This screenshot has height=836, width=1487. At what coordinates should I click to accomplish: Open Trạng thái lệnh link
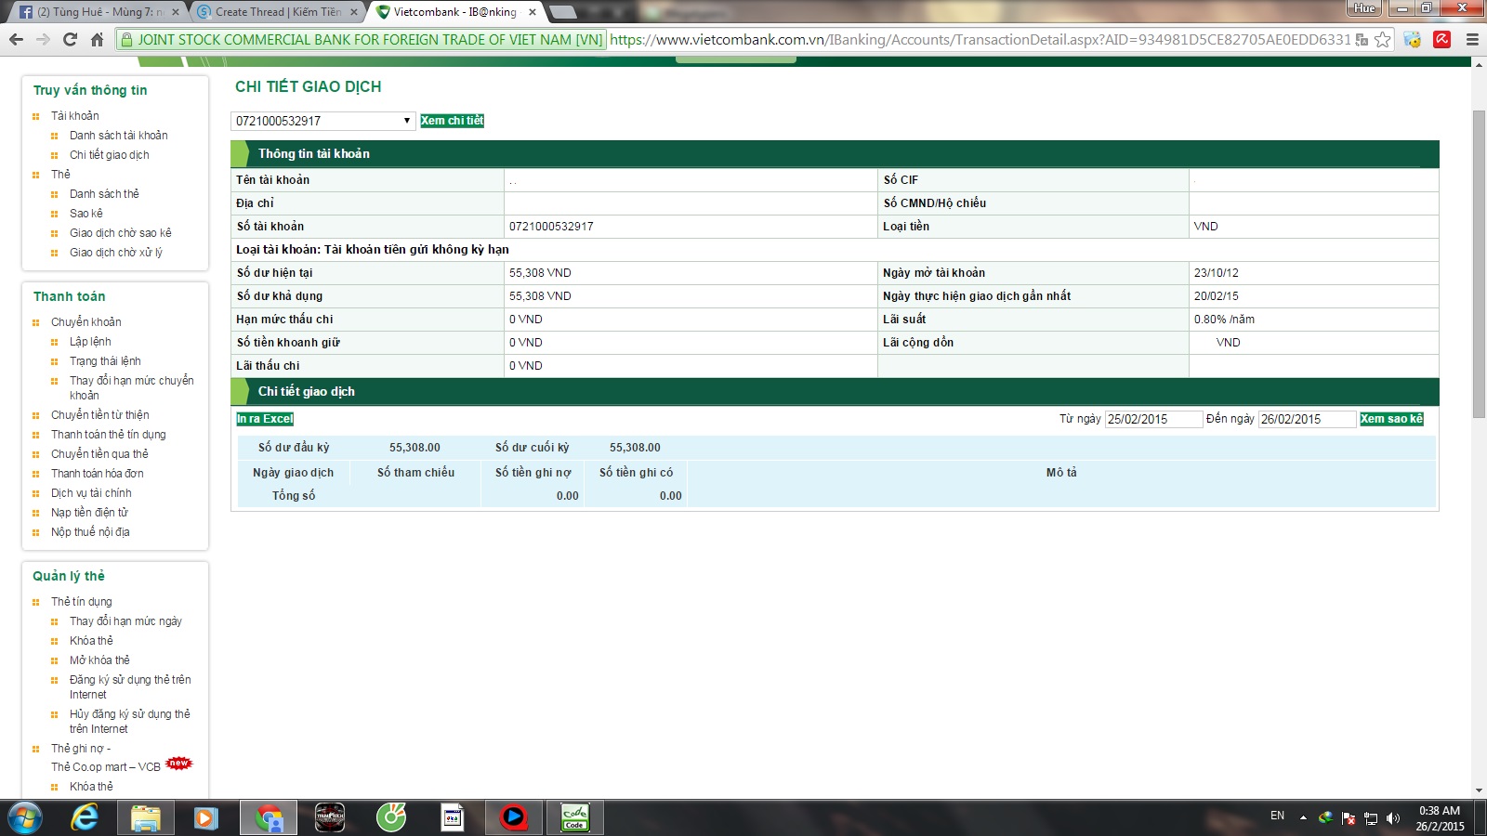coord(105,361)
